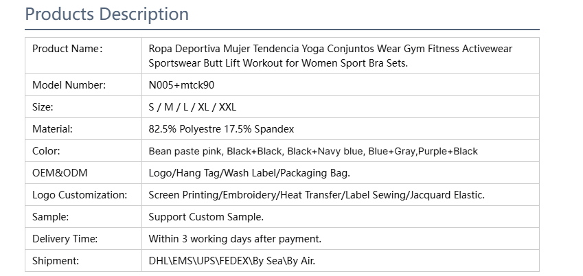The image size is (583, 276).
Task: Click the Products Description heading
Action: pos(106,14)
